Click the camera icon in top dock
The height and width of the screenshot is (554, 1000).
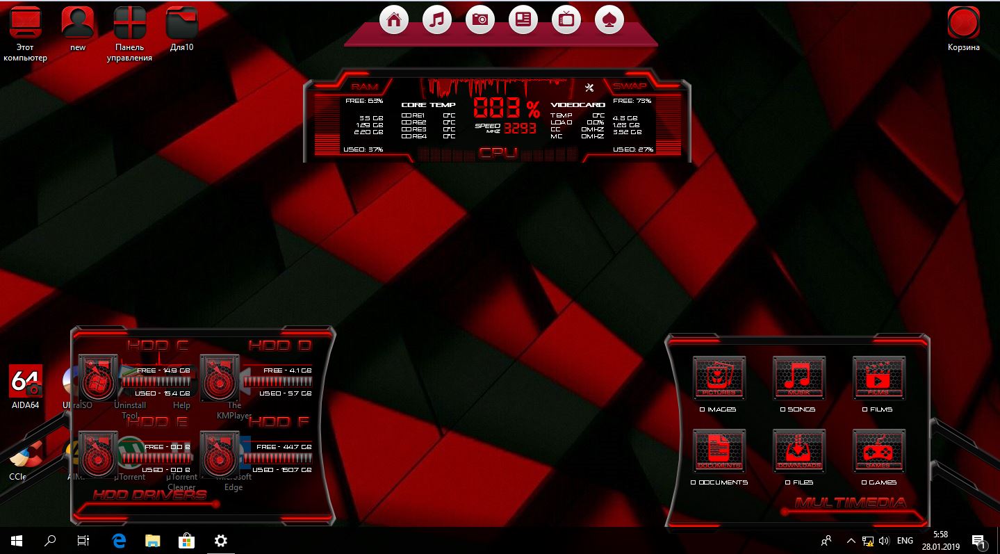pyautogui.click(x=480, y=20)
